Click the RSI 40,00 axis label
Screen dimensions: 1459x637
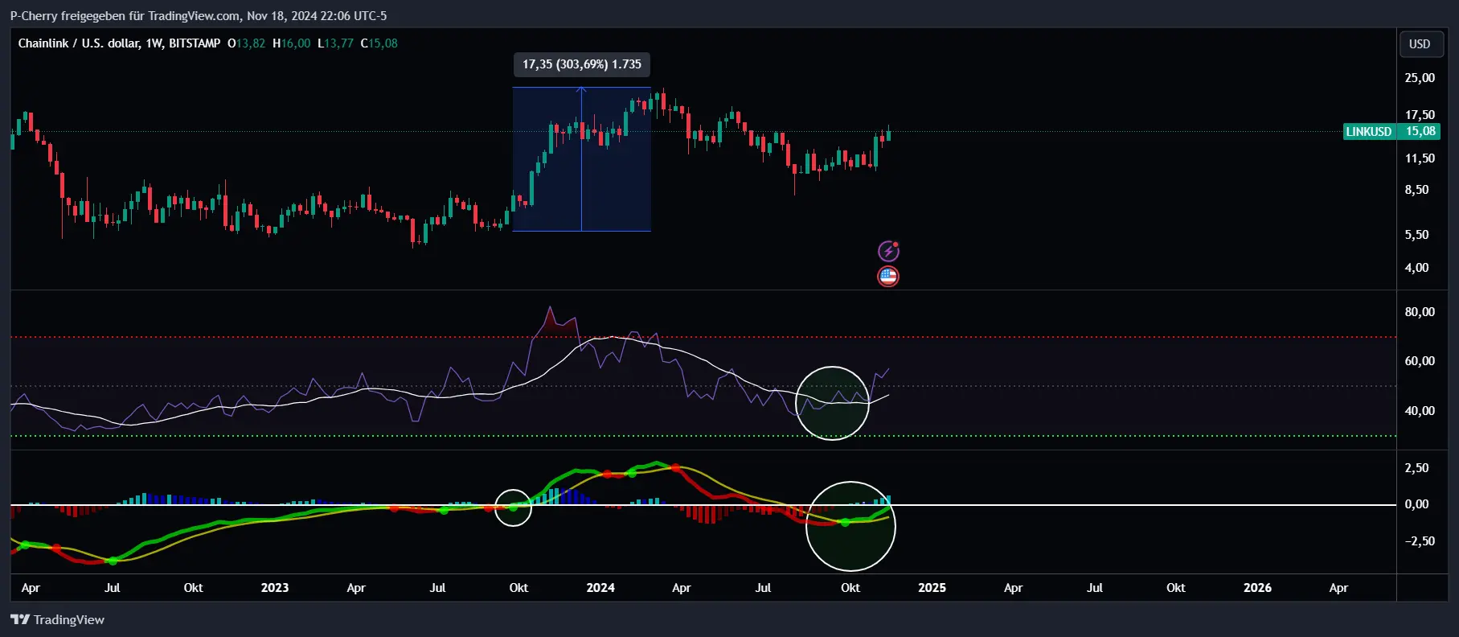tap(1420, 411)
